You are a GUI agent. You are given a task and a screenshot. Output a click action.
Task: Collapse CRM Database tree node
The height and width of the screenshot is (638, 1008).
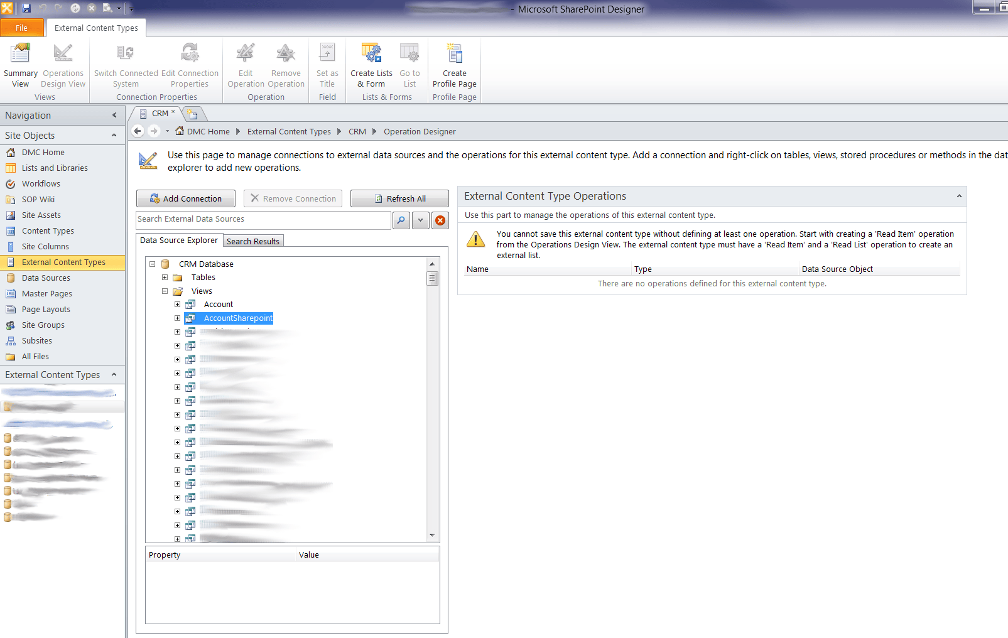pyautogui.click(x=152, y=264)
